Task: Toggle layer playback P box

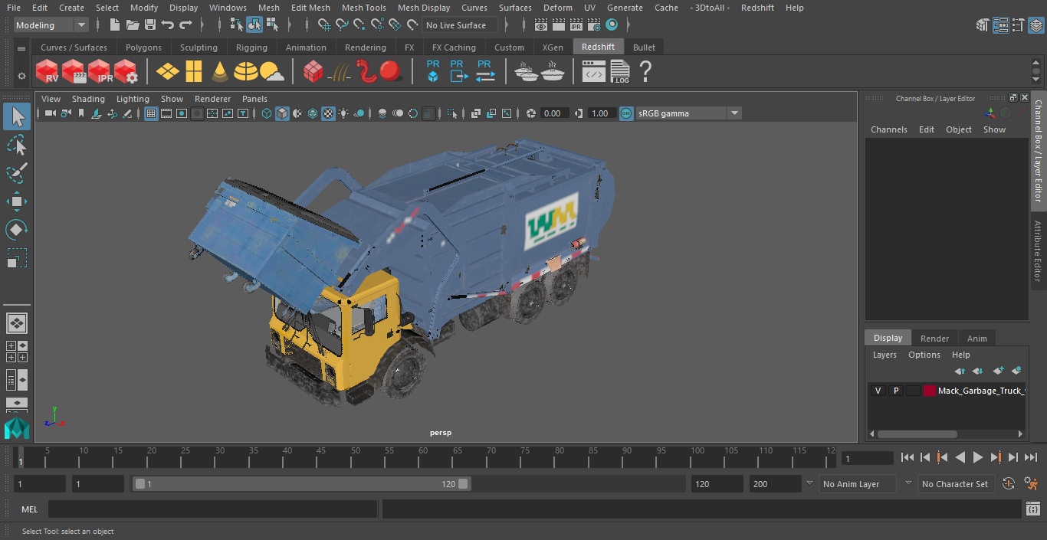Action: pos(895,391)
